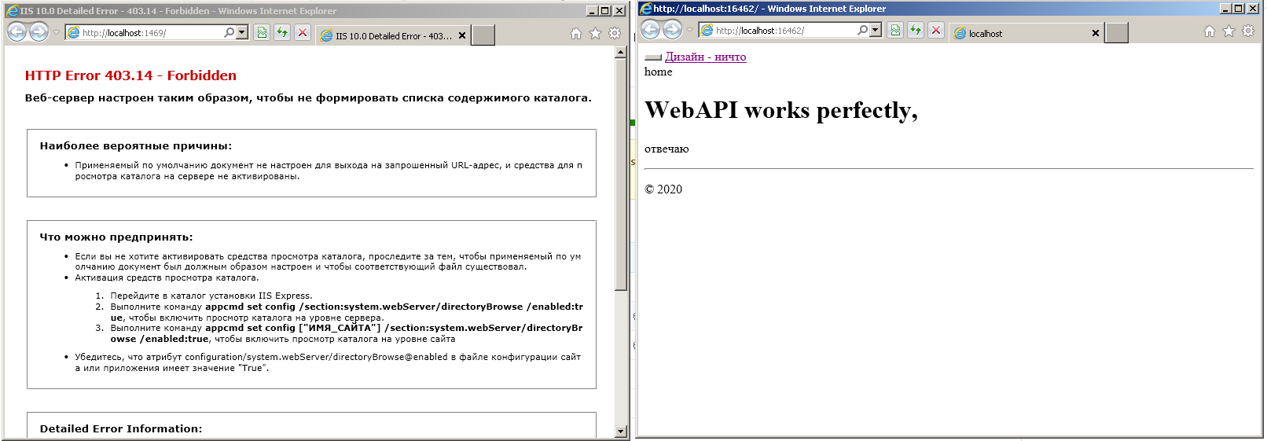This screenshot has height=441, width=1267.
Task: Open address dropdown for localhost:16462
Action: point(876,31)
